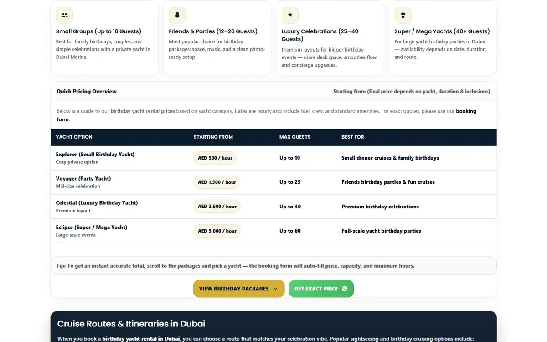Click the AED 1,500 / hour price pill
Screen dimensions: 547x342
tap(217, 182)
